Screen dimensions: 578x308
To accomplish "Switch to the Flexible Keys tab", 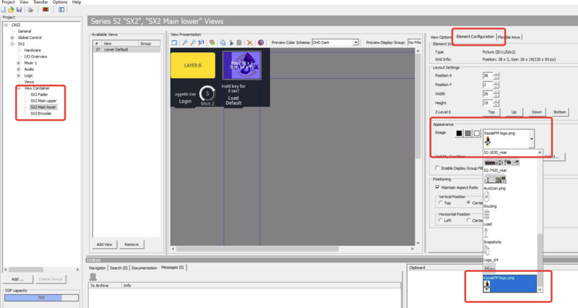I will pos(509,37).
